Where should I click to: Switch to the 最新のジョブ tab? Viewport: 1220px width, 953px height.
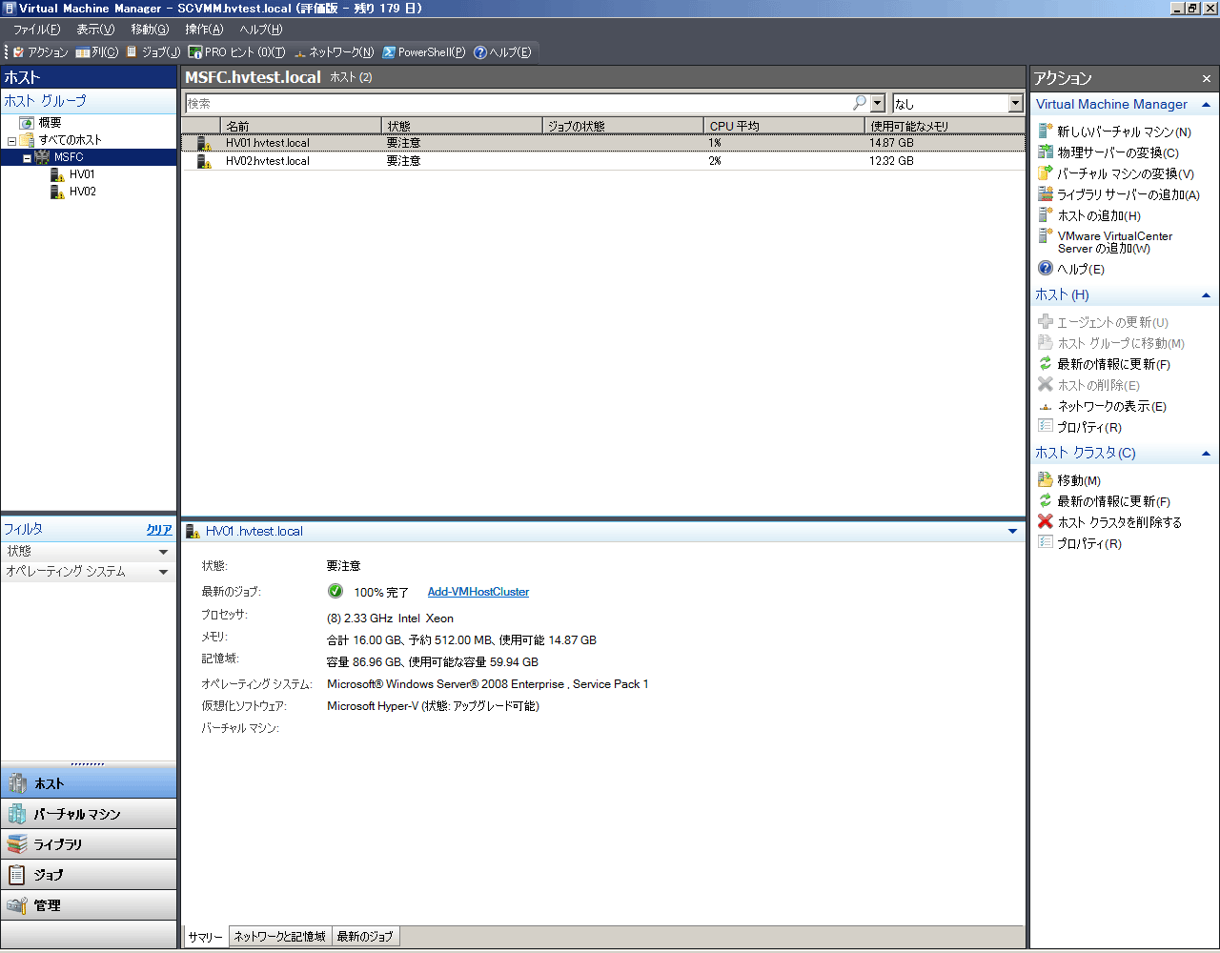click(365, 937)
